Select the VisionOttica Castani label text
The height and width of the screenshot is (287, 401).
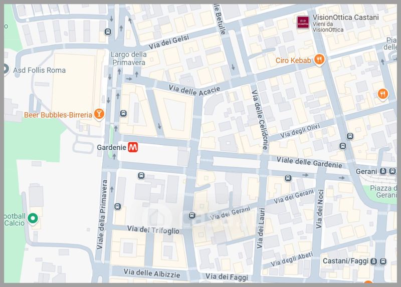point(345,18)
